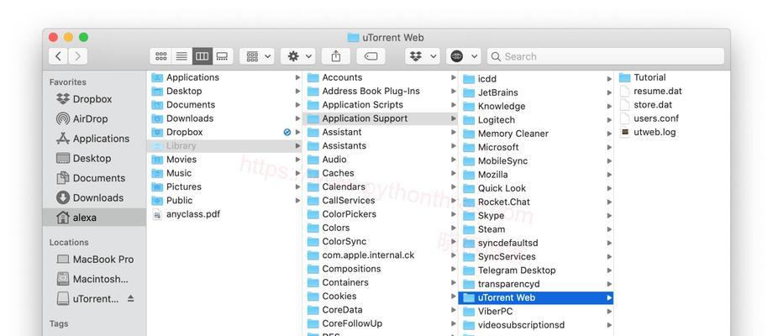
Task: Select the Dropbox folder in first column
Action: pyautogui.click(x=225, y=132)
